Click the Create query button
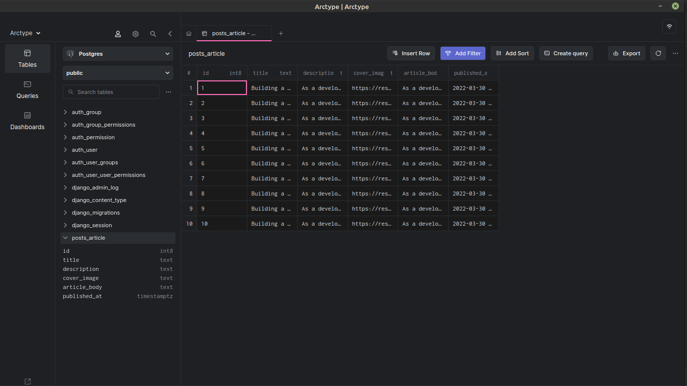Viewport: 687px width, 386px height. (566, 53)
